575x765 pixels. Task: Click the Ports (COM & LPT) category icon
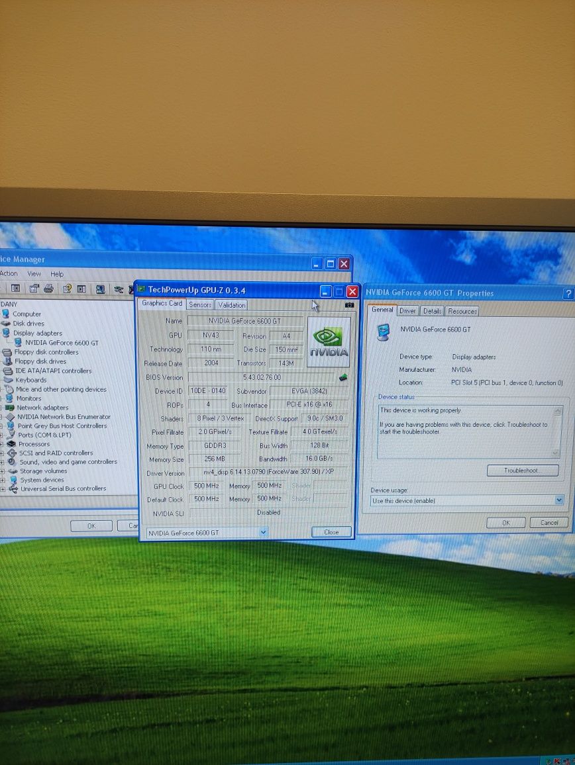11,435
